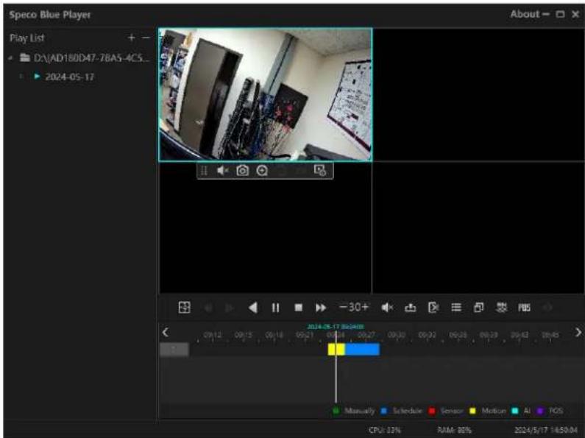Image resolution: width=585 pixels, height=438 pixels.
Task: Click the green Manually legend swatch
Action: click(336, 411)
